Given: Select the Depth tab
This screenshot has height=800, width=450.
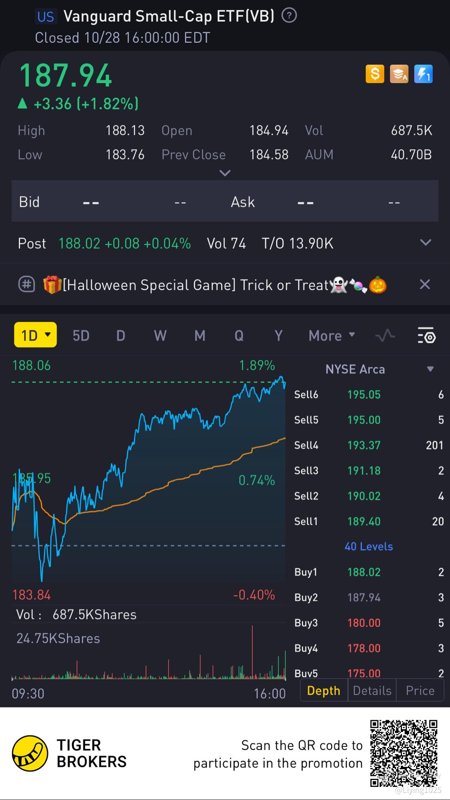Looking at the screenshot, I should 324,690.
